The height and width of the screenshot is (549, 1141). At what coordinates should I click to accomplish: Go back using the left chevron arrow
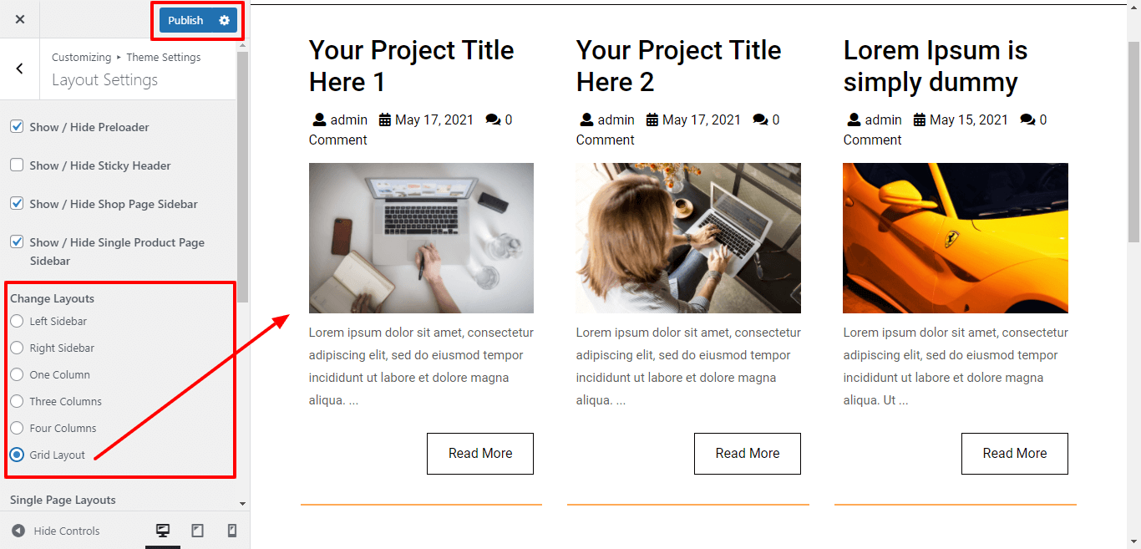pyautogui.click(x=20, y=69)
